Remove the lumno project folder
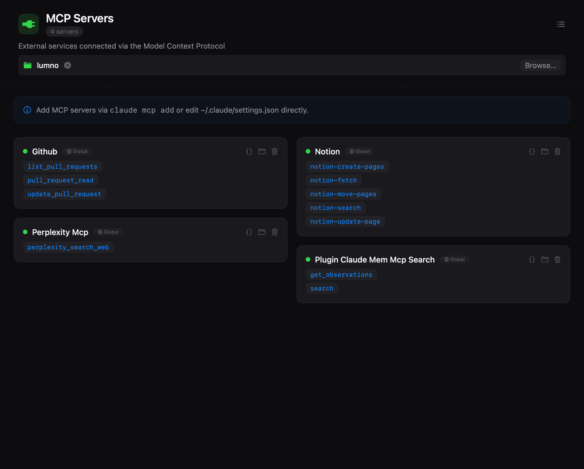584x469 pixels. [68, 65]
